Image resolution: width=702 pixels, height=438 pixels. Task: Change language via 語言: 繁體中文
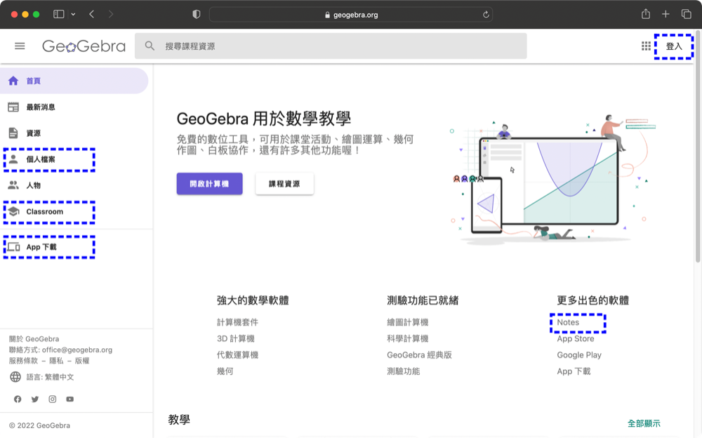point(50,377)
